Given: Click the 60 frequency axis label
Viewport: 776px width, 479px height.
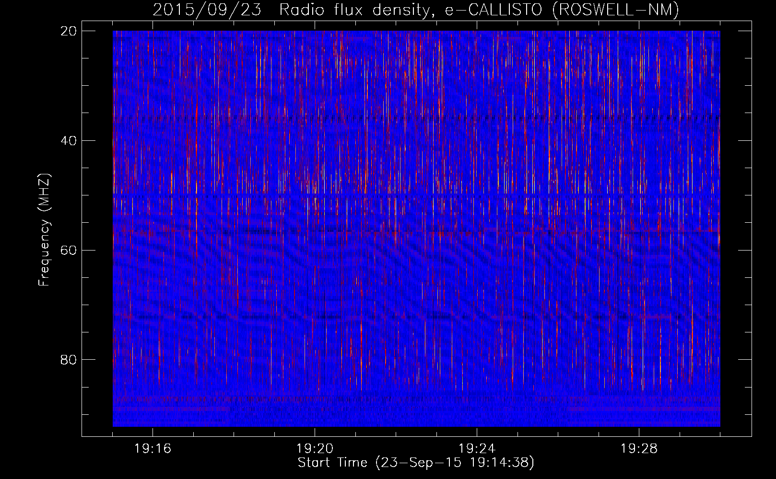Looking at the screenshot, I should (69, 251).
